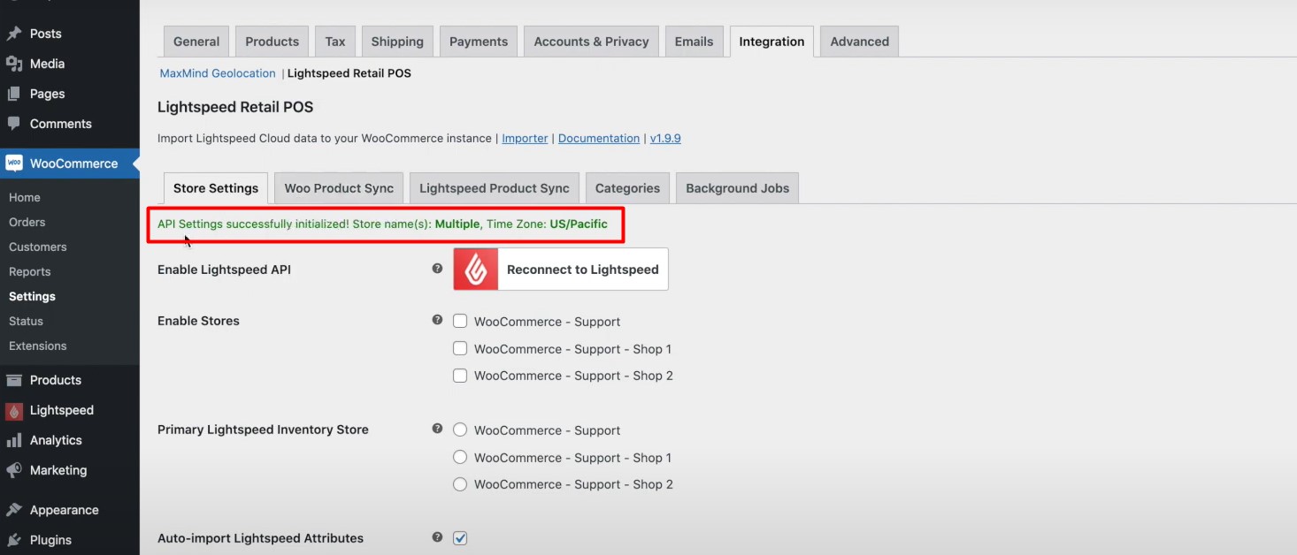Click the Comments speech bubble icon

coord(14,124)
